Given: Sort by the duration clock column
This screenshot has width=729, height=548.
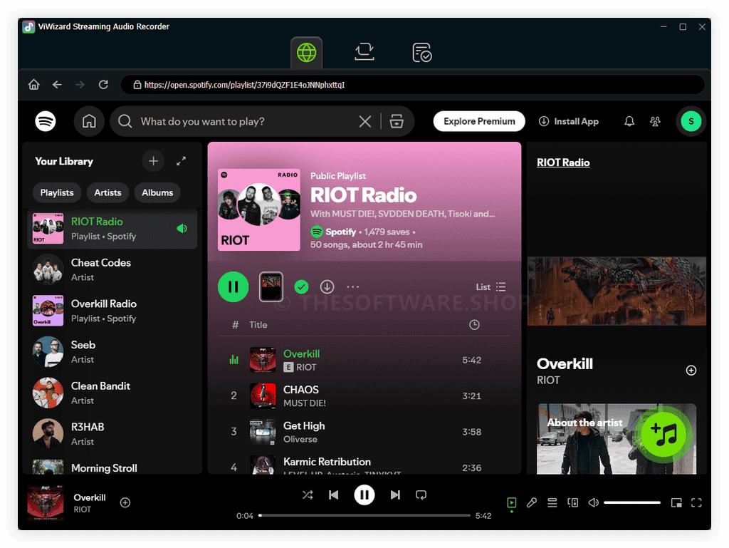Looking at the screenshot, I should (x=473, y=325).
